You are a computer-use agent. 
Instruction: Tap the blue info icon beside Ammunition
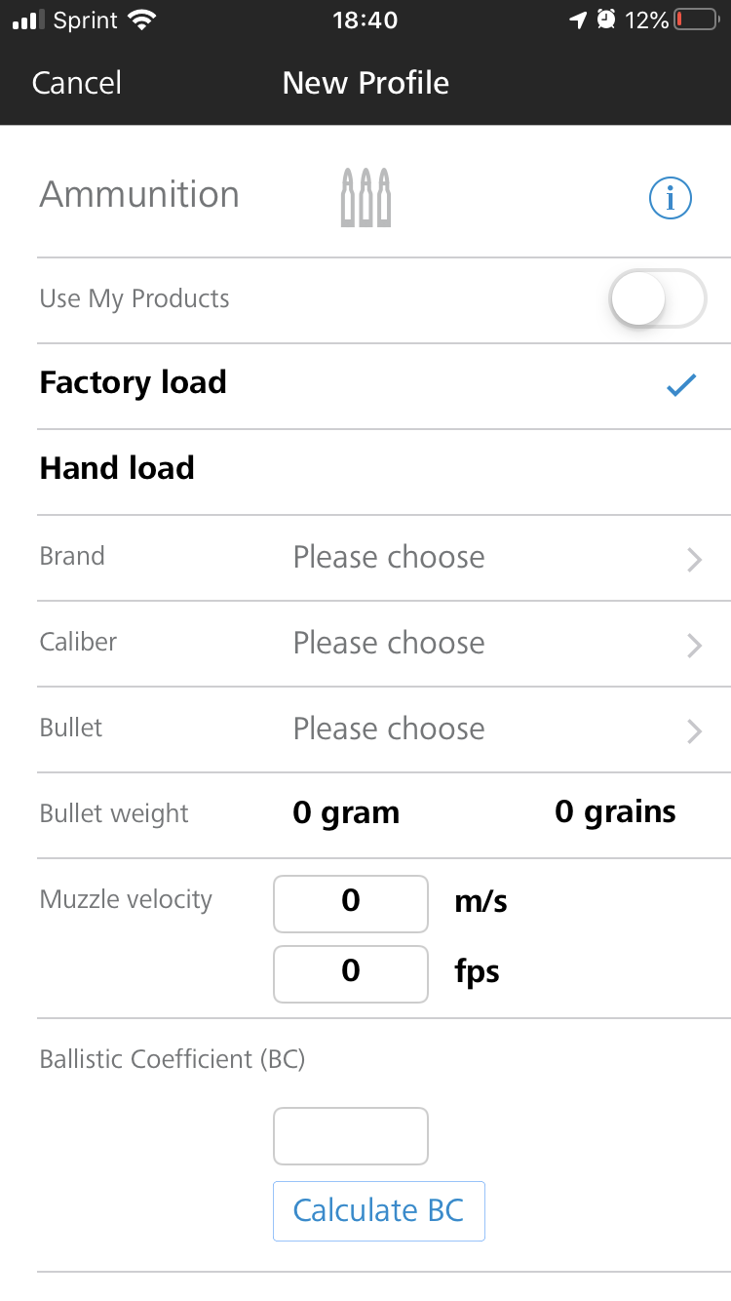(x=671, y=199)
